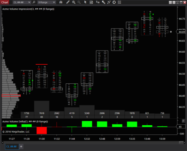Select the cursor pointer tool

pyautogui.click(x=85, y=2)
